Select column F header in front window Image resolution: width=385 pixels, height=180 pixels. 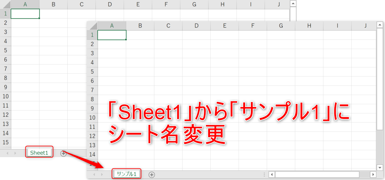(253, 26)
